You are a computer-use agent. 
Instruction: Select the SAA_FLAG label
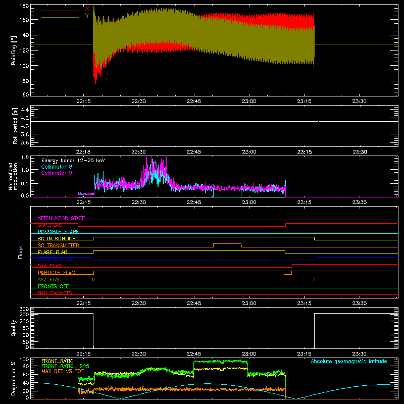coord(49,266)
